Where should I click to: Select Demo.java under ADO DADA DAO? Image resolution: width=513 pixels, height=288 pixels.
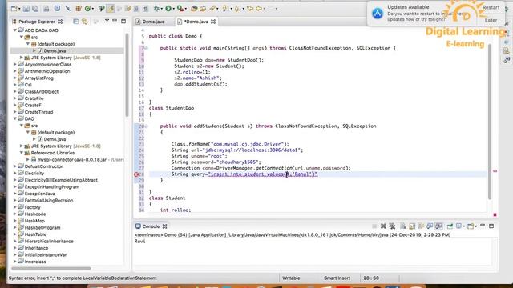click(x=55, y=50)
